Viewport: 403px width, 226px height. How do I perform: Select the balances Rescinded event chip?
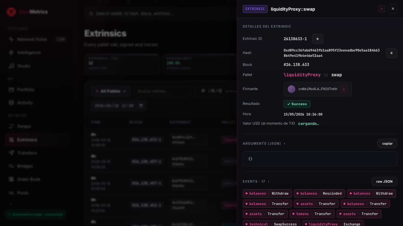[x=319, y=193]
